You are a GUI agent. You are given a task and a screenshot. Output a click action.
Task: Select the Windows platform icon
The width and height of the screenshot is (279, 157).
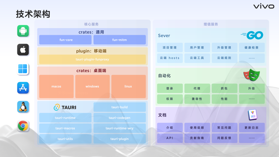(x=23, y=69)
